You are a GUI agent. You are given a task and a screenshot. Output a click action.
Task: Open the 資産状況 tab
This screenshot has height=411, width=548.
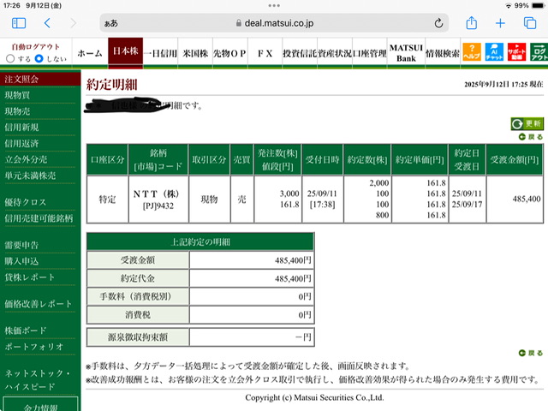[x=335, y=53]
